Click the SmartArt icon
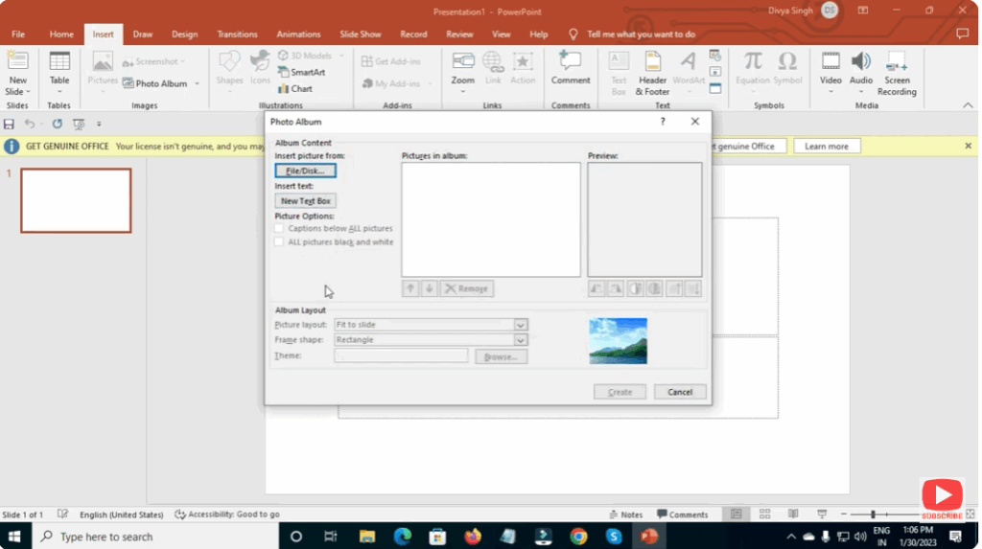 pyautogui.click(x=283, y=72)
